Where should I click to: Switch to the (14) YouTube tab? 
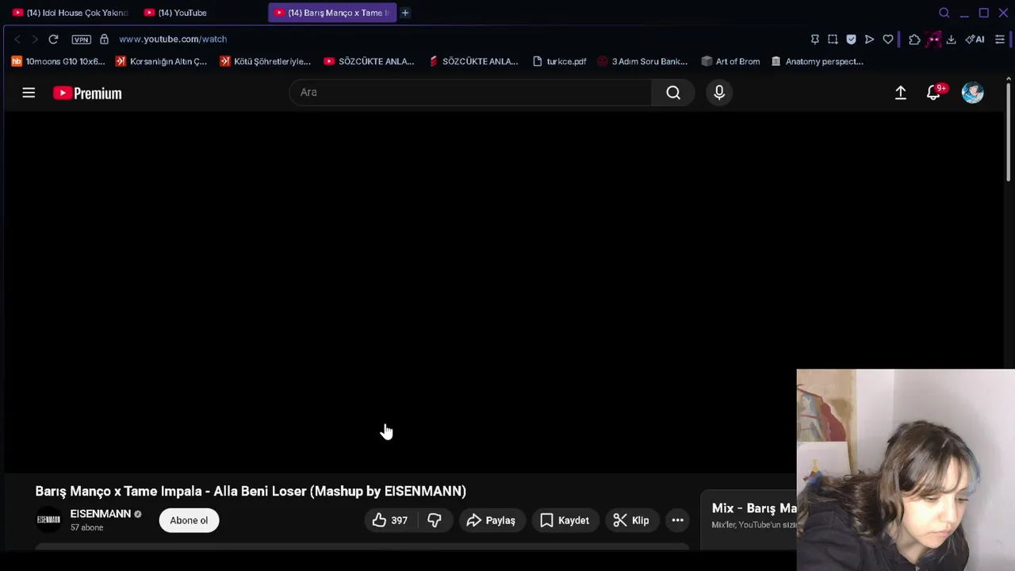click(200, 13)
